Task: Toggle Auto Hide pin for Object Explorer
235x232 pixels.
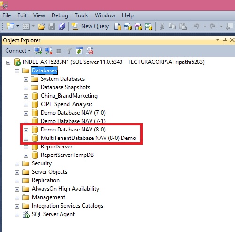Action: (225, 40)
